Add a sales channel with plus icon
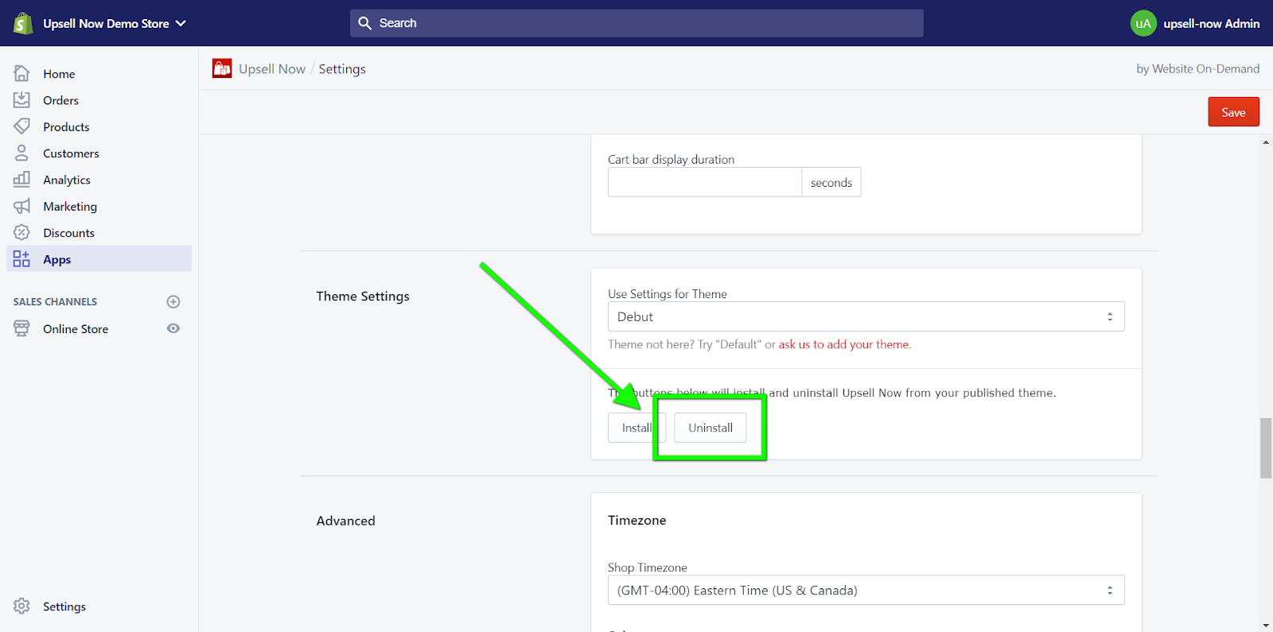This screenshot has height=632, width=1273. [173, 301]
